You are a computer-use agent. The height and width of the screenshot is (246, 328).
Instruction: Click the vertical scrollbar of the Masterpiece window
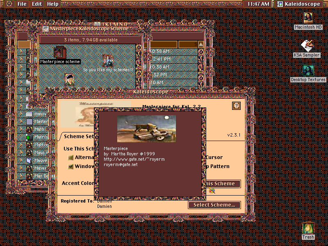coord(138,66)
